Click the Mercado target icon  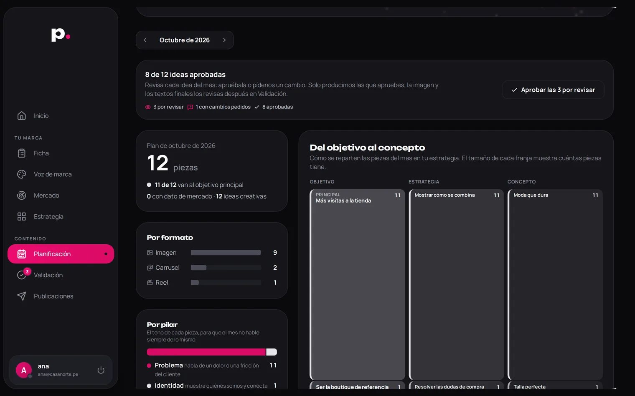tap(22, 195)
